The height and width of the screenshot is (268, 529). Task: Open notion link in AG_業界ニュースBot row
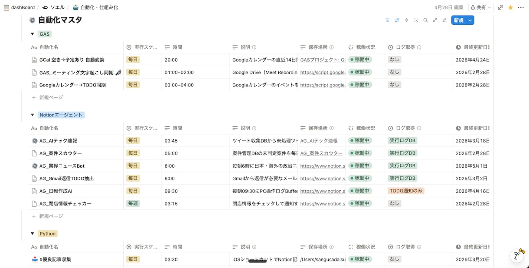point(323,166)
